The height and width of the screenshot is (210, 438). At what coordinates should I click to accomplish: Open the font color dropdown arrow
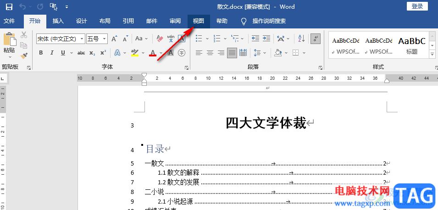coord(161,53)
